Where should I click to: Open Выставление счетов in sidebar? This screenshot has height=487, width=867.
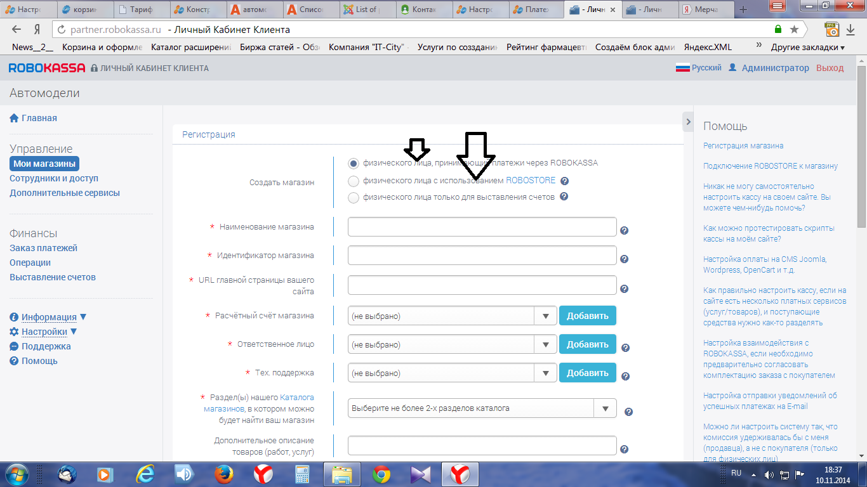point(53,277)
